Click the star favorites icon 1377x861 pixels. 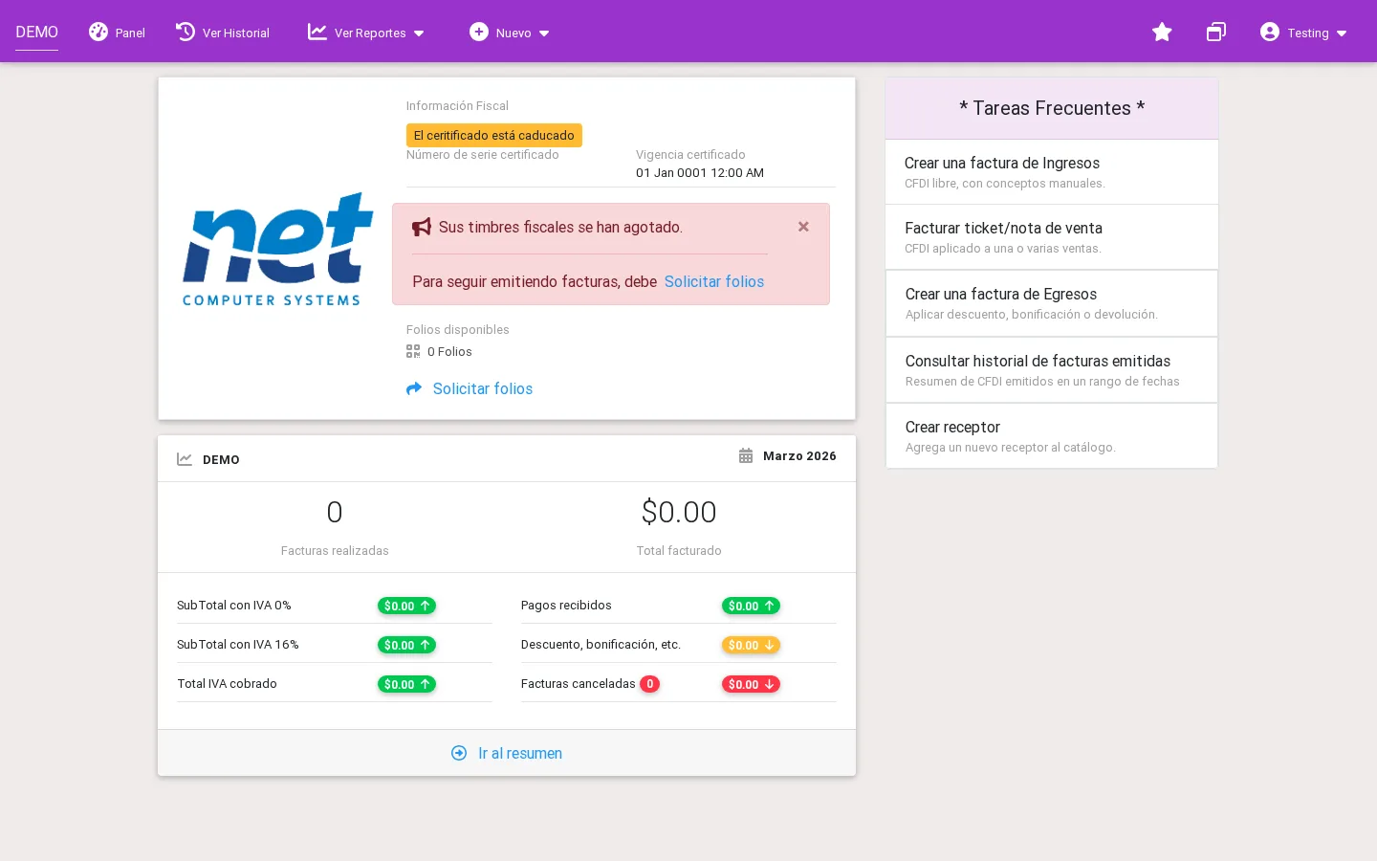[1162, 33]
